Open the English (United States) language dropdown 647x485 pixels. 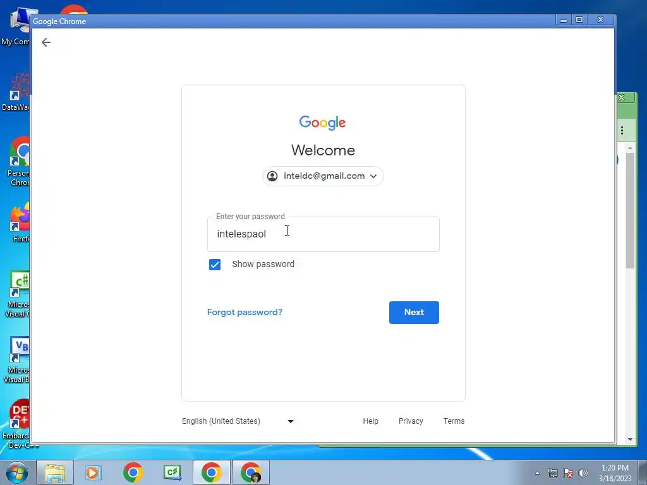tap(238, 421)
